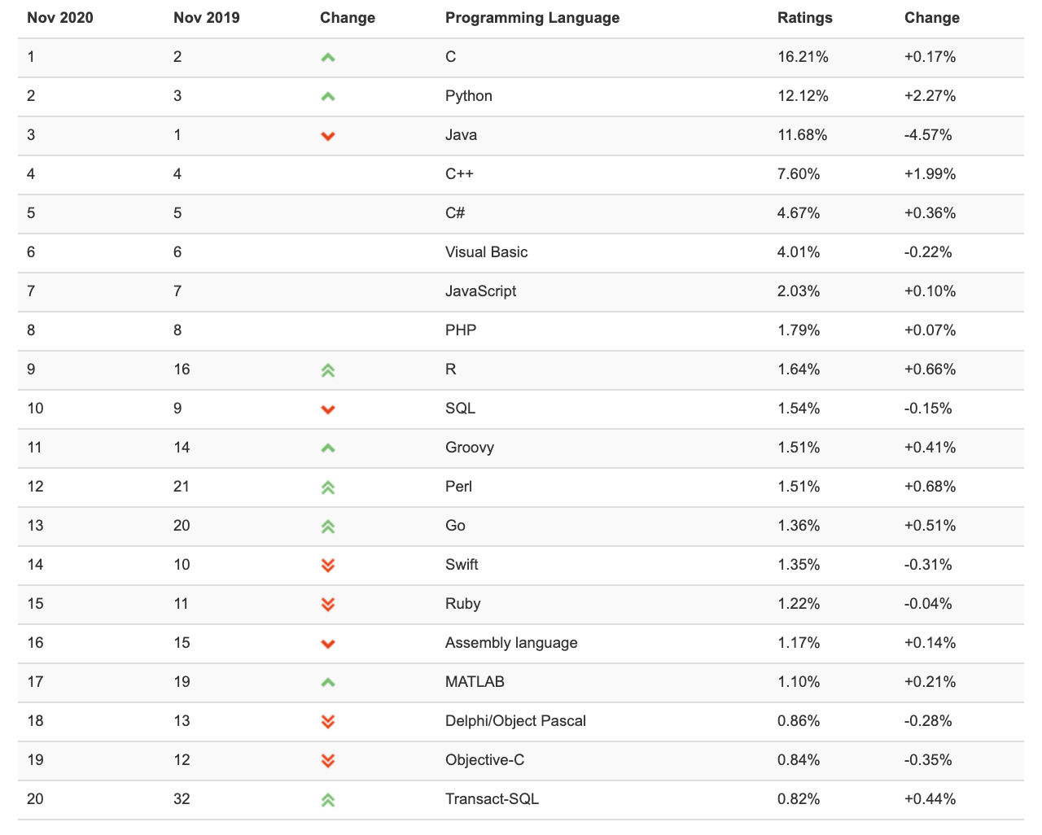1042x835 pixels.
Task: Click the green up arrow beside C
Action: (328, 58)
